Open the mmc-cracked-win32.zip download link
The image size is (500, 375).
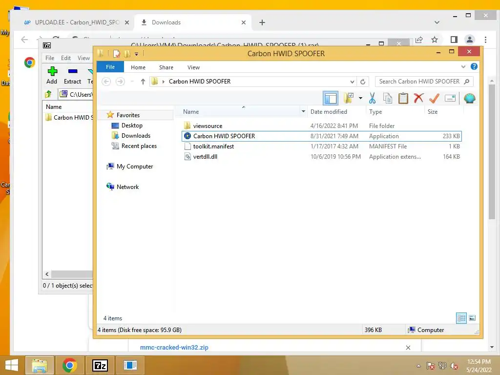click(174, 348)
